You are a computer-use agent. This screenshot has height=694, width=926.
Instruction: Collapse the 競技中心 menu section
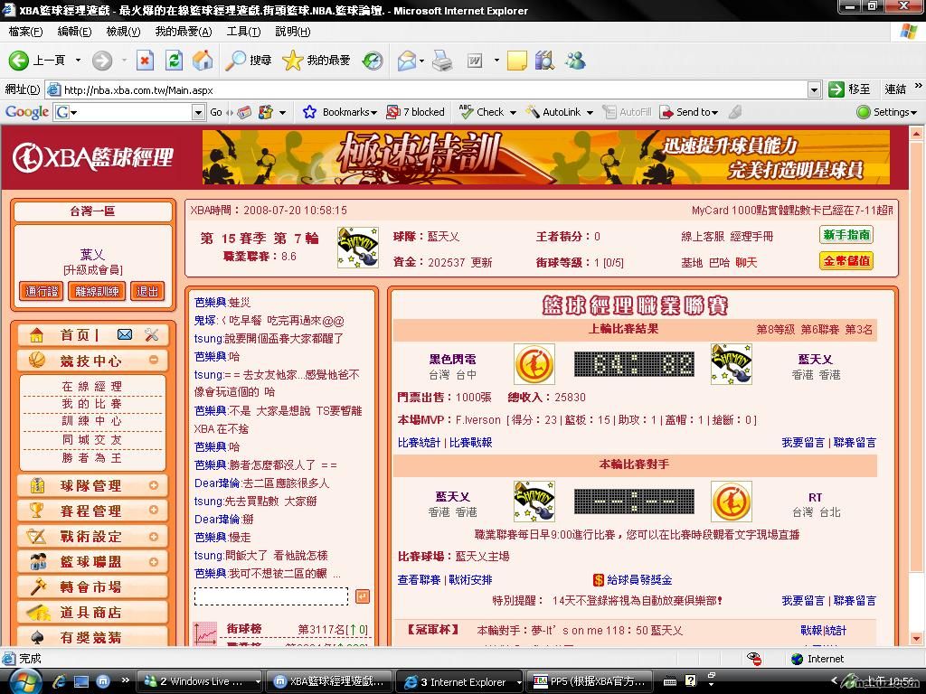click(x=154, y=360)
